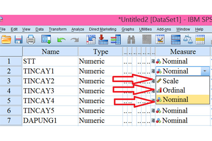This screenshot has height=141, width=212.
Task: Insert variable toolbar icon
Action: 160,39
